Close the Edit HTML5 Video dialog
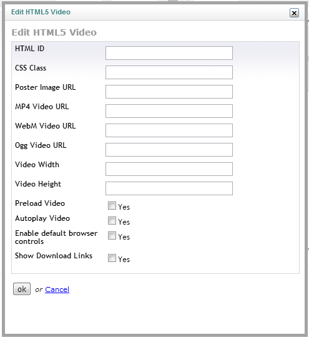The width and height of the screenshot is (309, 340). [x=294, y=13]
